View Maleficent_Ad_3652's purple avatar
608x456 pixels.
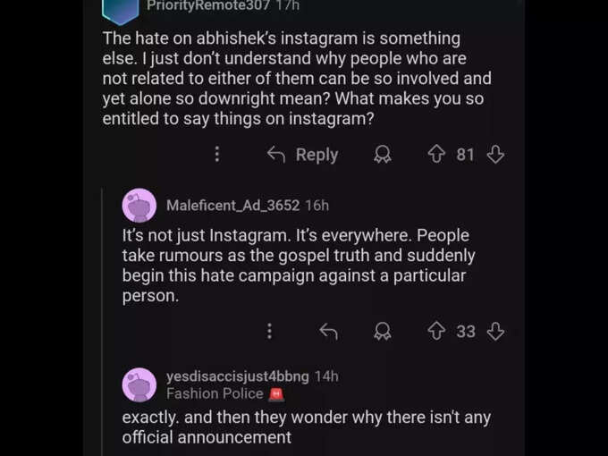139,206
